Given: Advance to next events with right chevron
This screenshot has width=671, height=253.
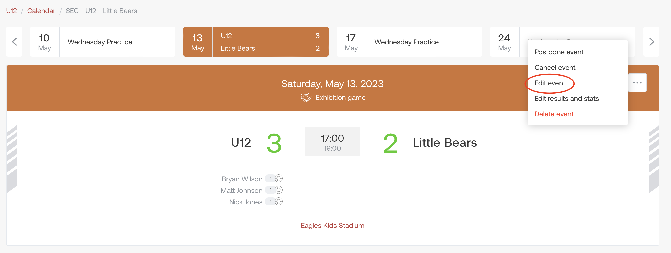Looking at the screenshot, I should point(651,42).
